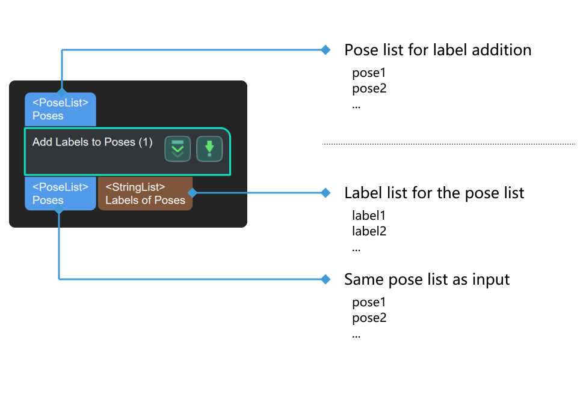The height and width of the screenshot is (406, 586).
Task: Click the heading Pose list for label addition
Action: 437,50
